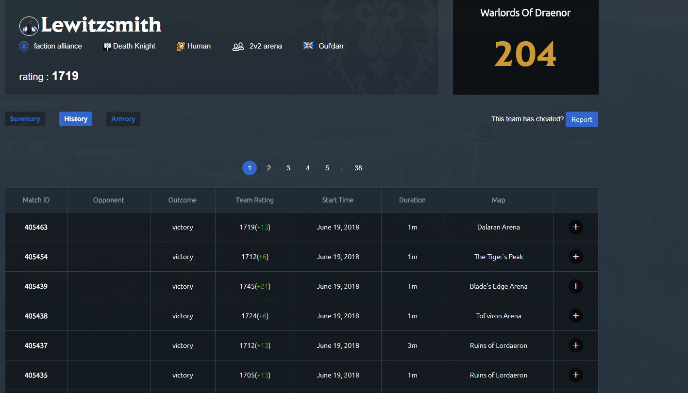The height and width of the screenshot is (393, 688).
Task: Click match ID 405454
Action: tap(36, 257)
